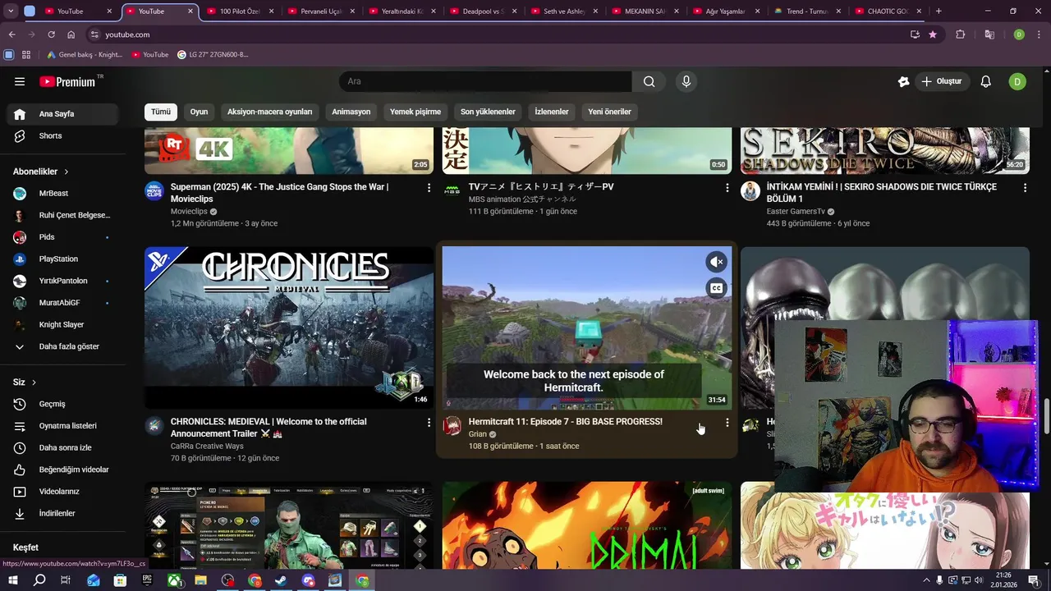The height and width of the screenshot is (591, 1051).
Task: Open Hermitcraft 11: Episode 7 video title
Action: tap(565, 422)
